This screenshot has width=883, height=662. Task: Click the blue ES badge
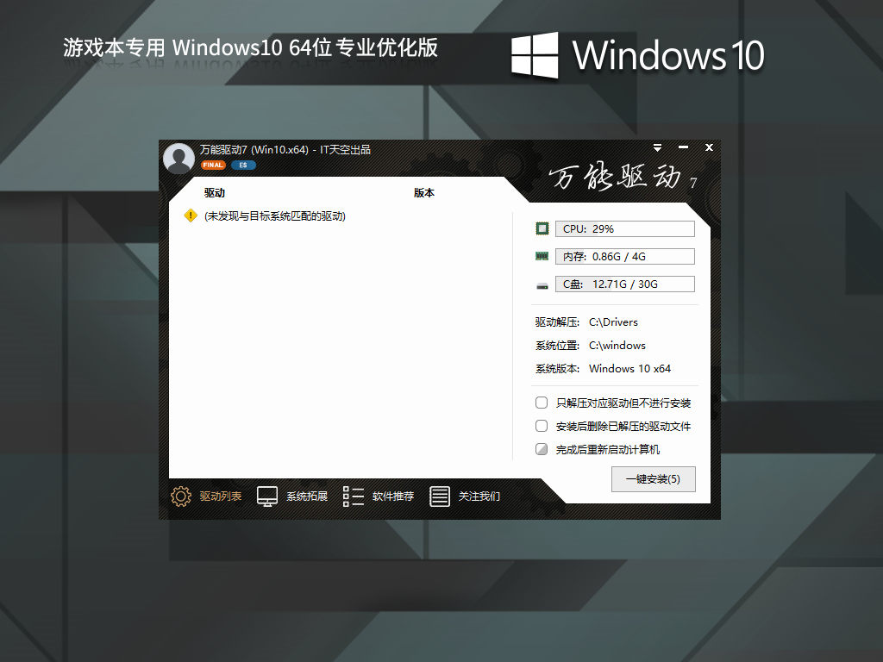tap(241, 165)
